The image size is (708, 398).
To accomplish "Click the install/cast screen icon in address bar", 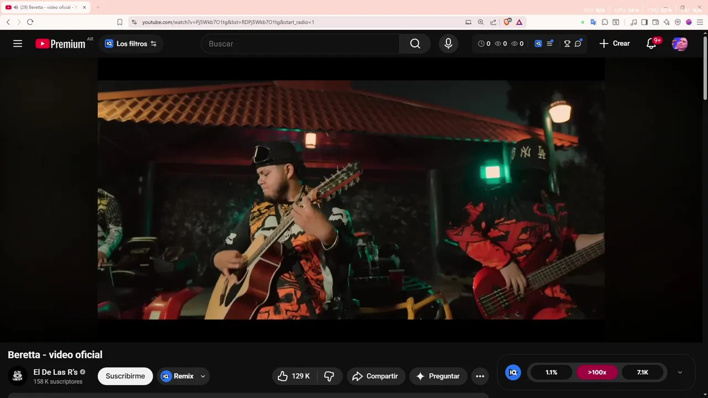I will tap(468, 22).
